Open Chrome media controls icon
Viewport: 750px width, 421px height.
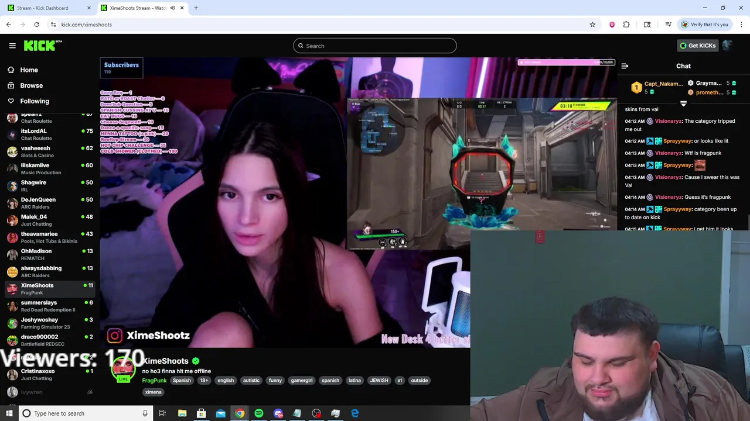coord(668,25)
